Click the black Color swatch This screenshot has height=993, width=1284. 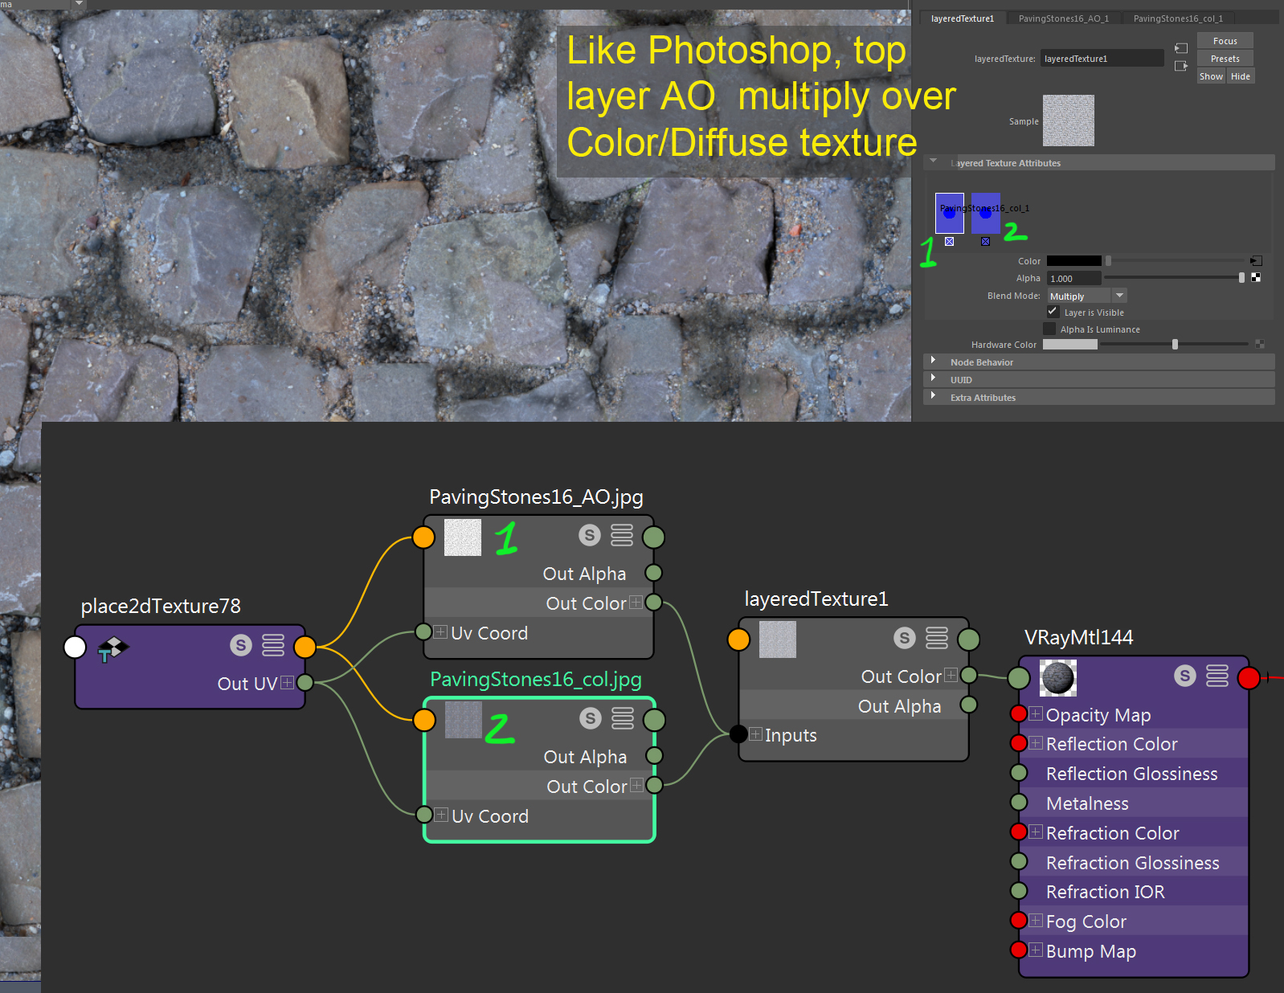click(x=1073, y=261)
